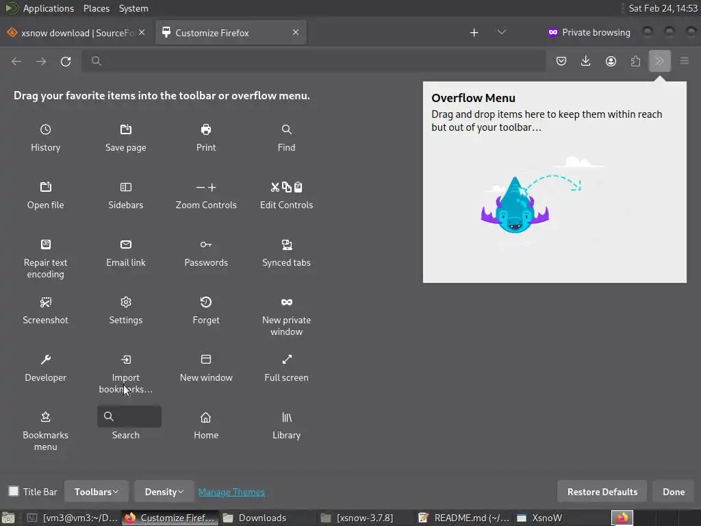Switch to xsnow-3.7.8 folder in taskbar
Screen dimensions: 701x526
point(365,518)
